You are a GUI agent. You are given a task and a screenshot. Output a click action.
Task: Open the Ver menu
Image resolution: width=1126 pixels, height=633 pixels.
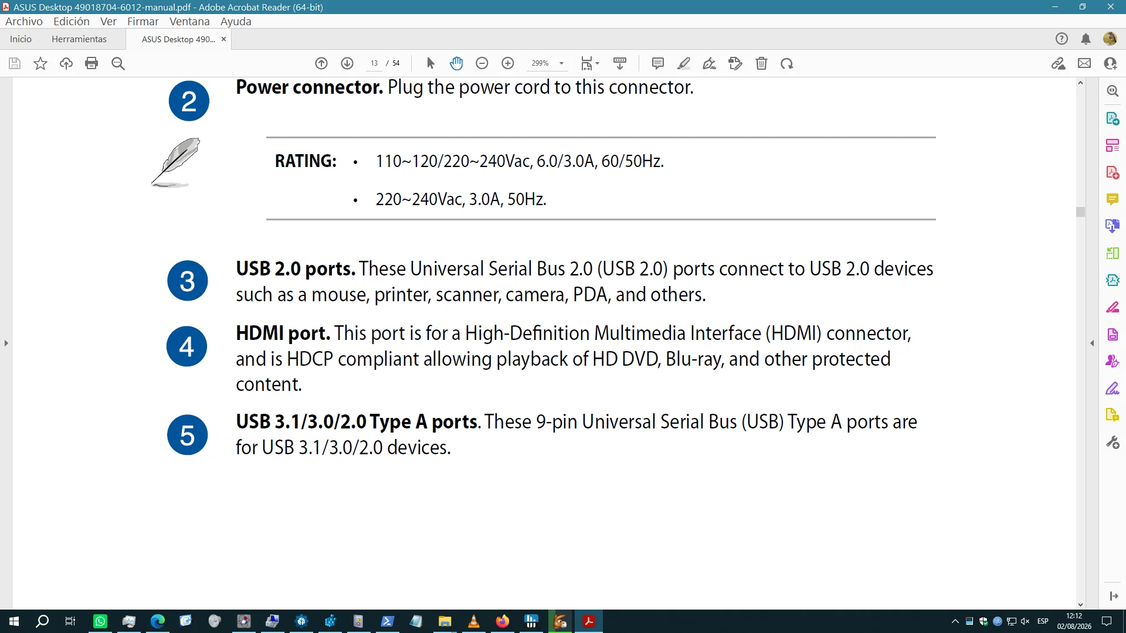coord(108,21)
